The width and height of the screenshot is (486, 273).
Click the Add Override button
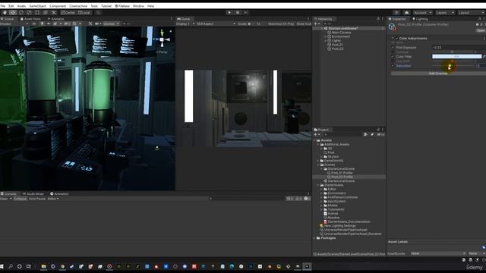click(438, 74)
